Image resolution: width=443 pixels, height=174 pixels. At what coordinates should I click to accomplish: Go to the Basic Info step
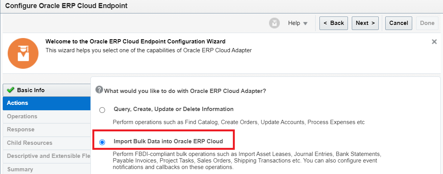(47, 90)
